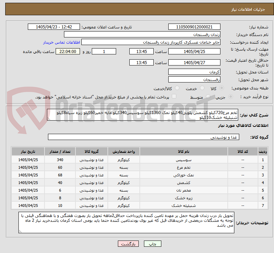The image size is (274, 253).
Task: Click the delivery city field رفسنجان
Action: [x=194, y=80]
